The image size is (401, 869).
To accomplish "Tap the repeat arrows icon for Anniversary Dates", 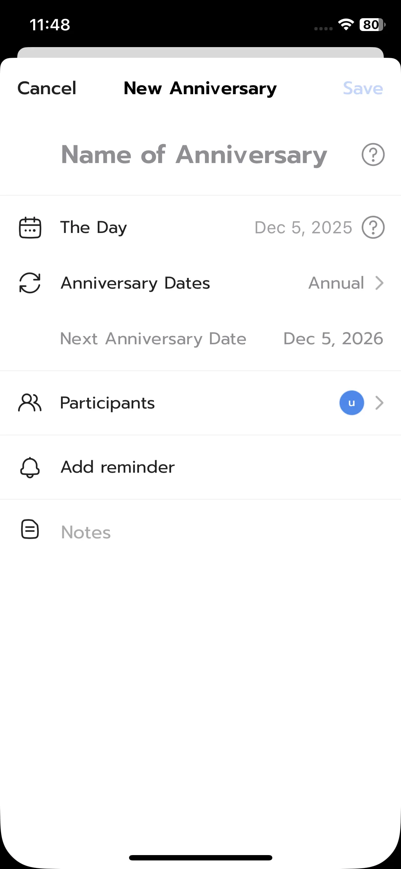I will pos(30,283).
